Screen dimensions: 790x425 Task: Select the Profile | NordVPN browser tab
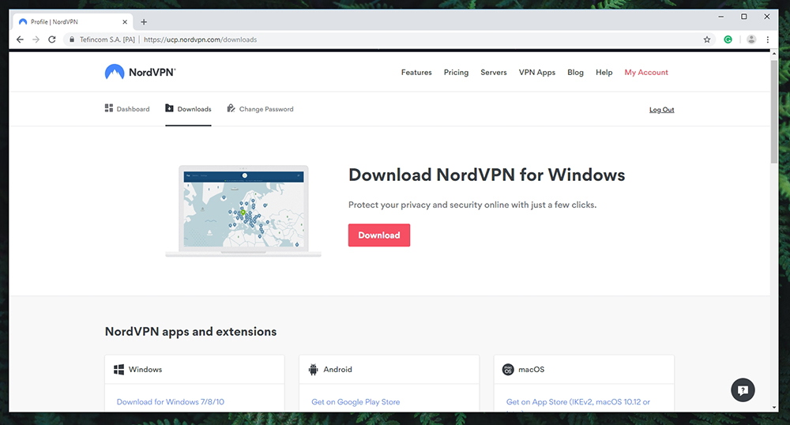pyautogui.click(x=72, y=21)
